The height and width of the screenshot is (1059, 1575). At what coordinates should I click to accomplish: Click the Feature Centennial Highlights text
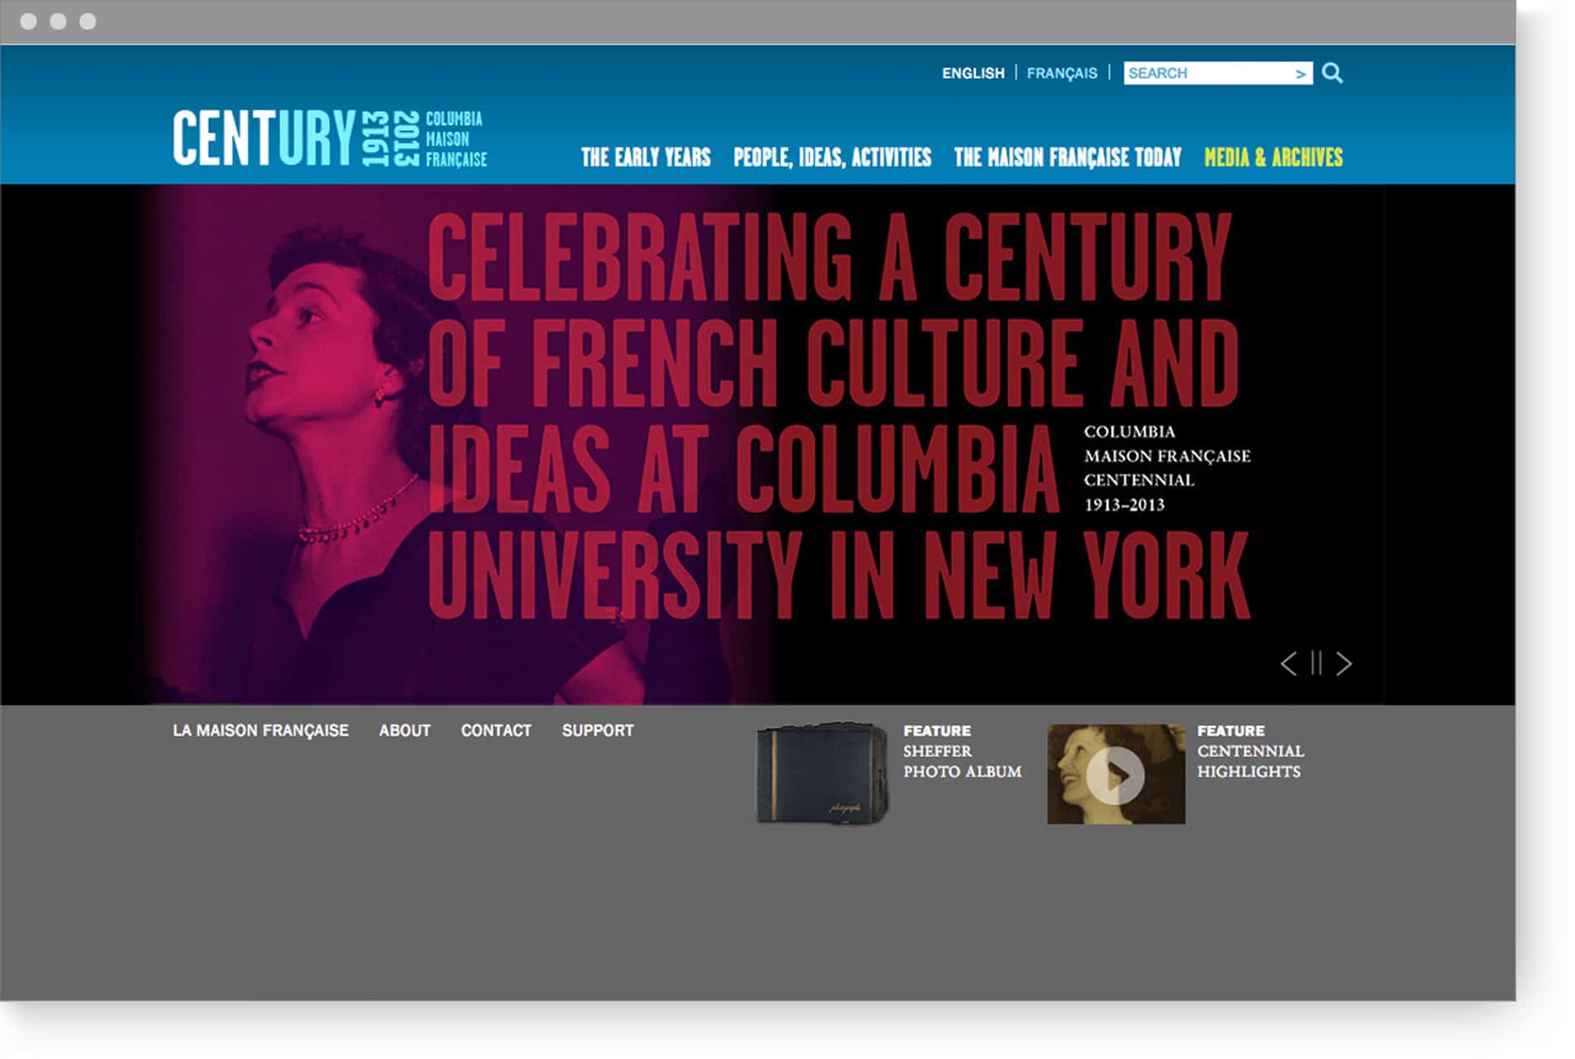click(1251, 752)
